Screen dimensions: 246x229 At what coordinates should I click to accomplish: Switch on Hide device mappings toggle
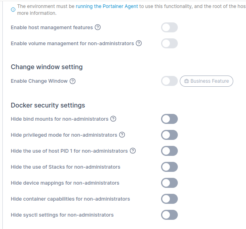coord(169,183)
